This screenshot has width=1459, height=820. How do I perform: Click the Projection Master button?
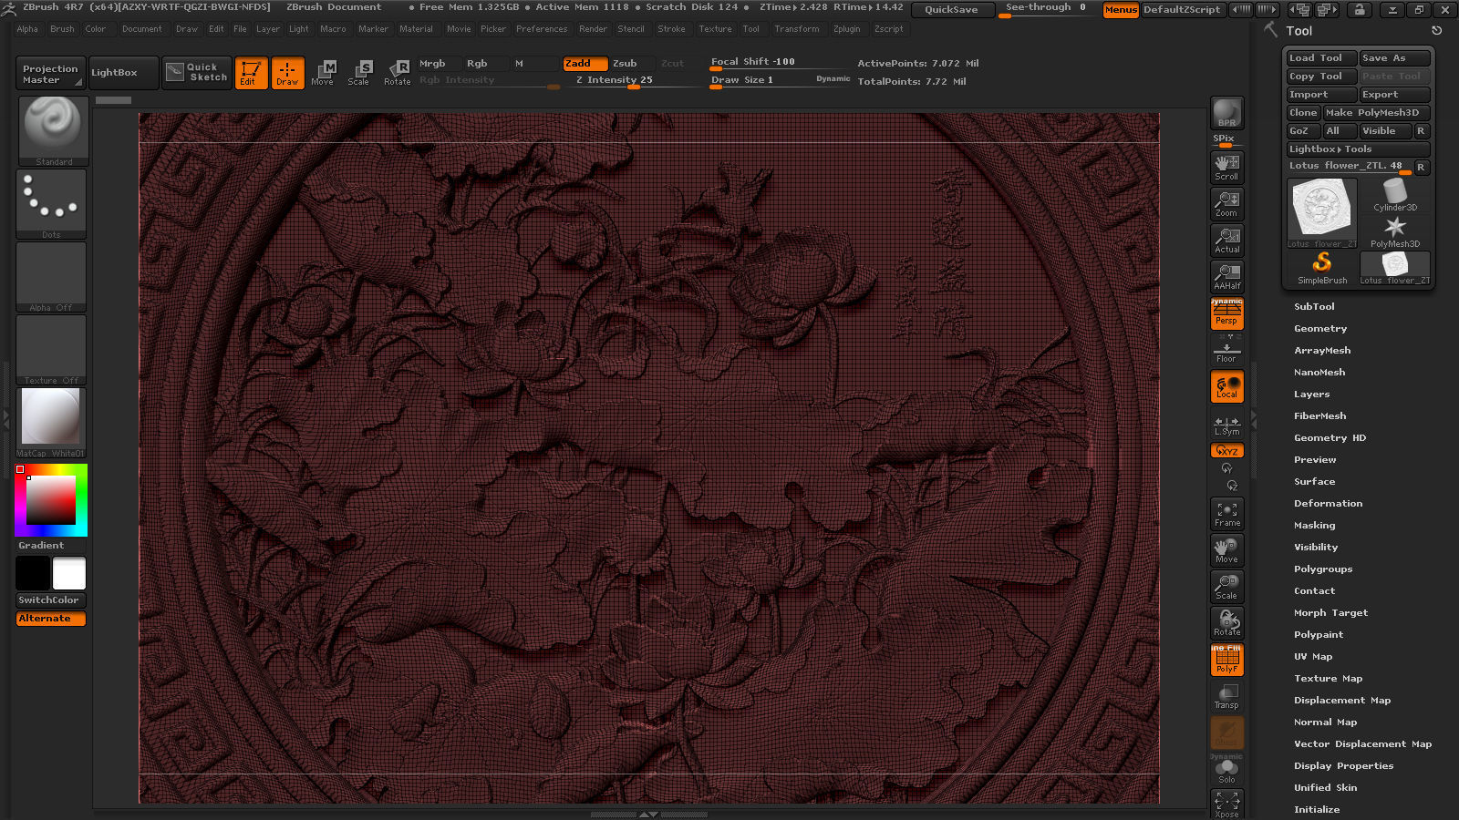pos(50,74)
